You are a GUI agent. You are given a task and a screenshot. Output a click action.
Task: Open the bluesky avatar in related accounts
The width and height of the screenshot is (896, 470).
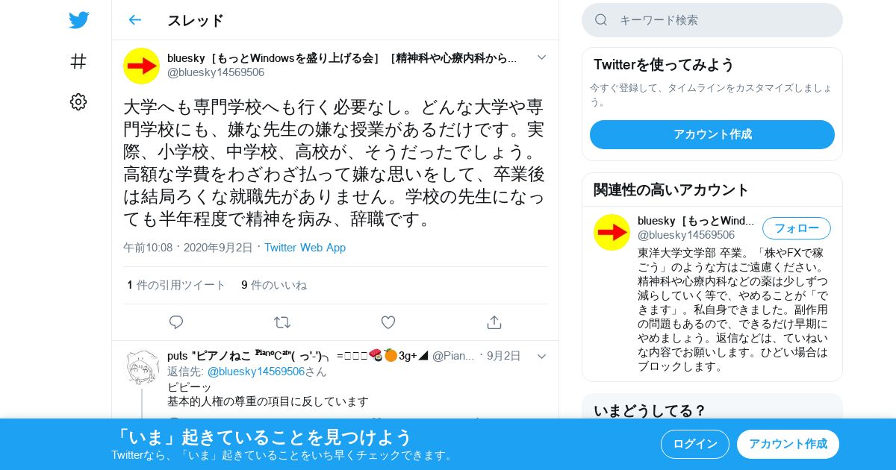point(612,232)
